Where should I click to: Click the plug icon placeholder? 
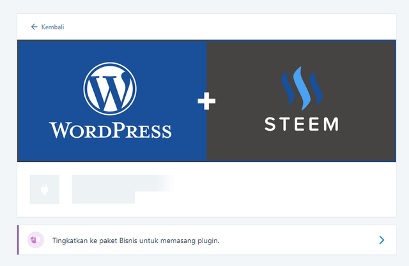pos(45,189)
